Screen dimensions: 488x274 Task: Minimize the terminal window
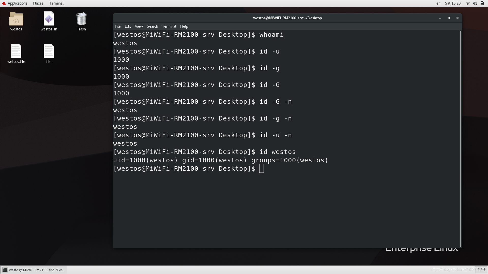point(440,18)
